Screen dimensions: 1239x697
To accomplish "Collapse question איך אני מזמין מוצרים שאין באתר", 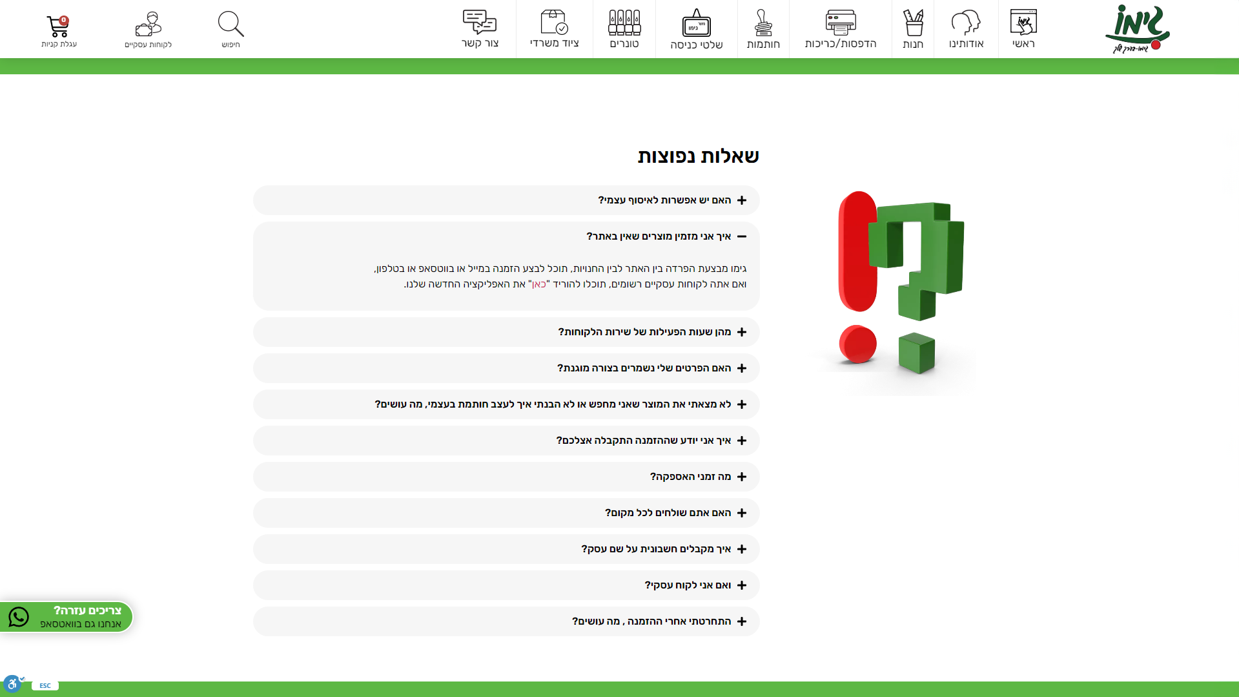I will pyautogui.click(x=506, y=236).
